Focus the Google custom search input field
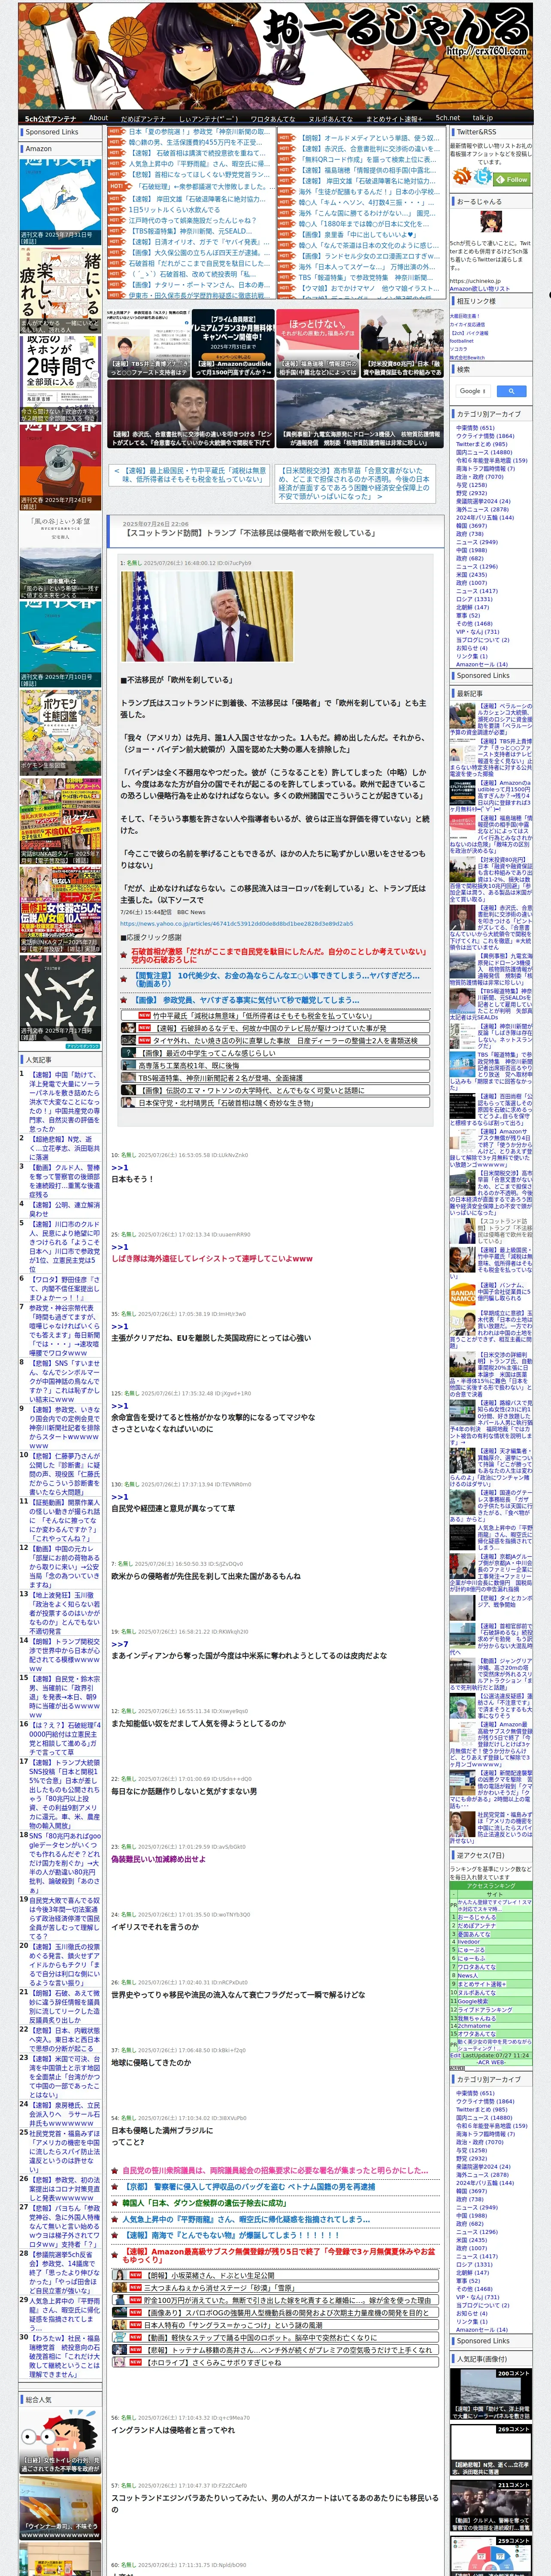This screenshot has width=551, height=2576. (473, 391)
